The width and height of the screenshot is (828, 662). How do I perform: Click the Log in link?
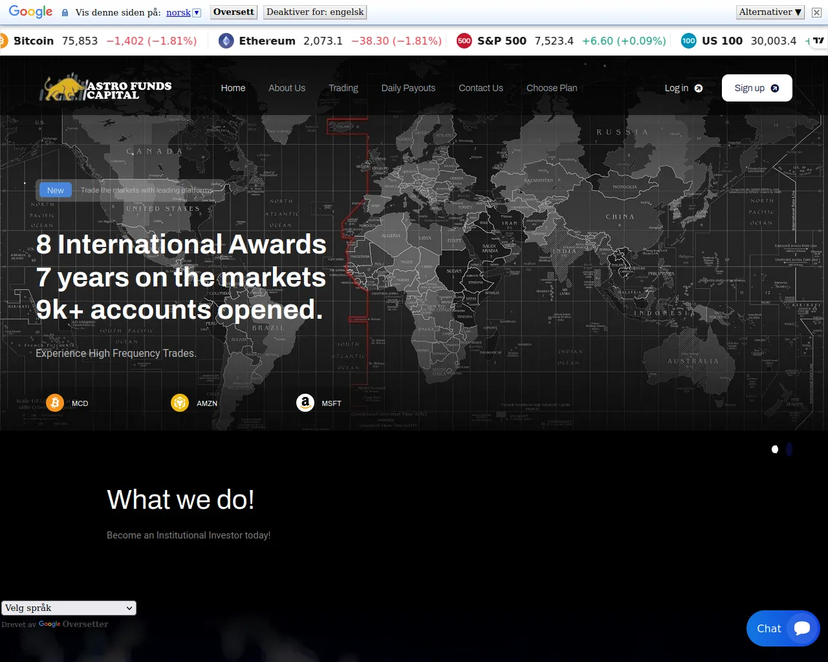(x=684, y=88)
